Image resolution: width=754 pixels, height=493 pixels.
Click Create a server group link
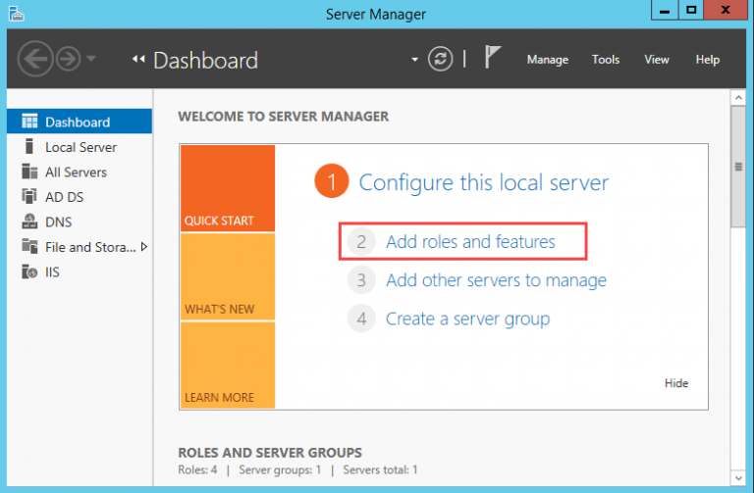468,320
